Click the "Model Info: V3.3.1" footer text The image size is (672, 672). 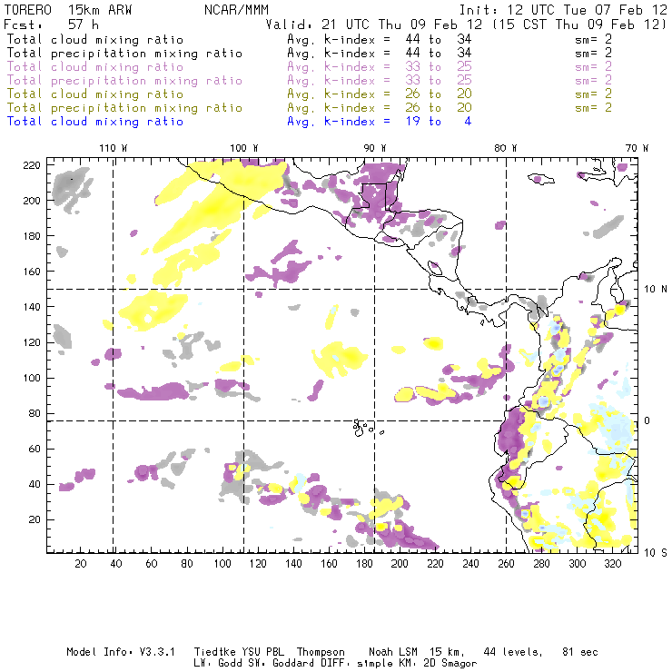click(121, 652)
